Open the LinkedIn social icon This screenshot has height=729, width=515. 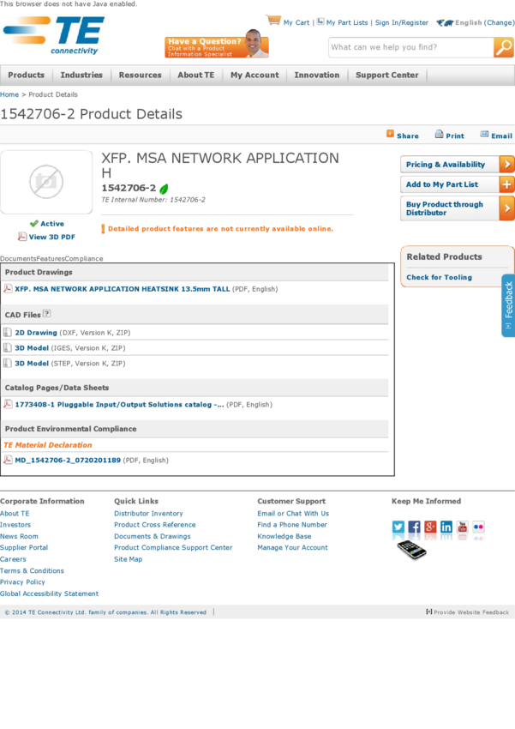tap(446, 527)
